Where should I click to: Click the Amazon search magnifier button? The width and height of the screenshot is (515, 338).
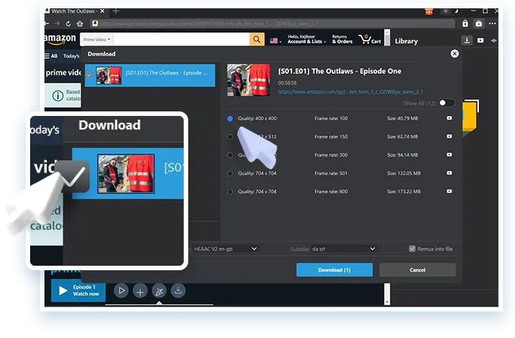point(257,39)
